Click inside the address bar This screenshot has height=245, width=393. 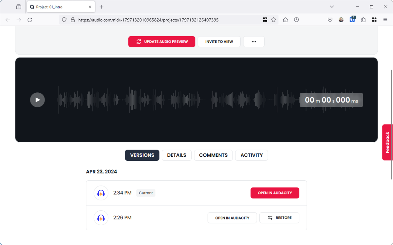(x=164, y=20)
